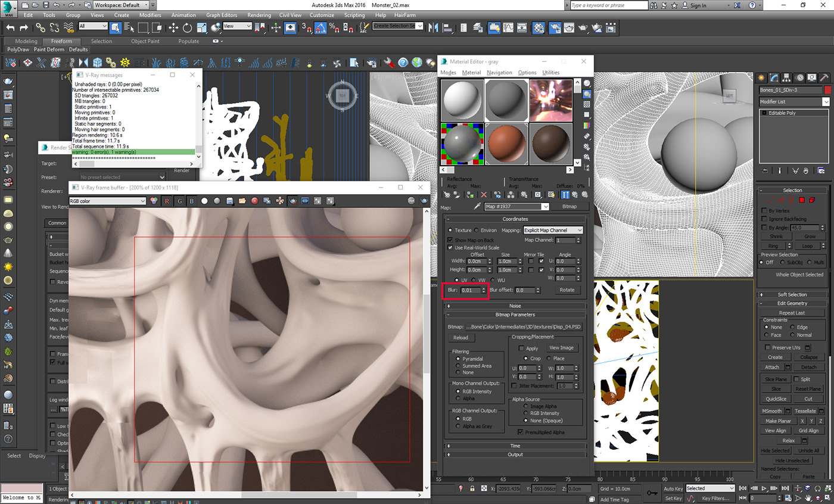The height and width of the screenshot is (504, 834).
Task: Toggle Show Map on Back checkbox
Action: coord(450,240)
